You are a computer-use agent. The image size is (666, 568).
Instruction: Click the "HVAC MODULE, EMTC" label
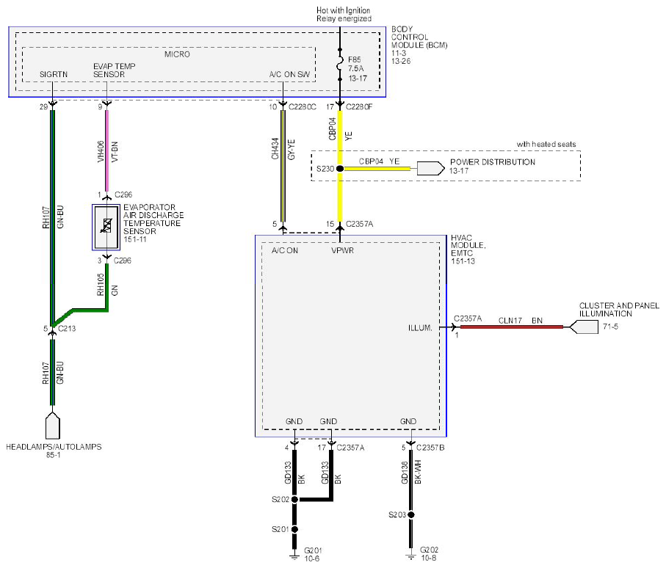[x=468, y=245]
